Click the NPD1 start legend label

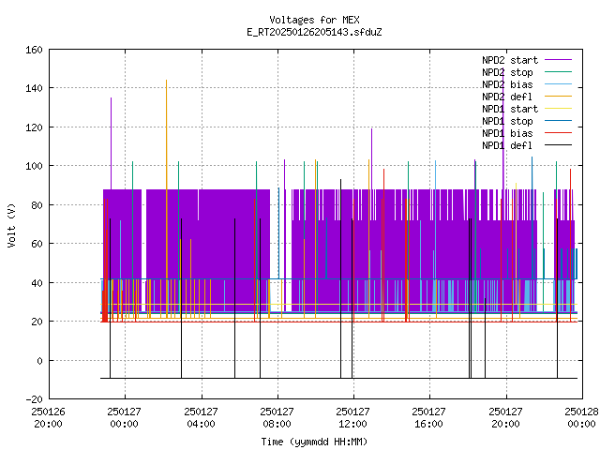click(510, 109)
